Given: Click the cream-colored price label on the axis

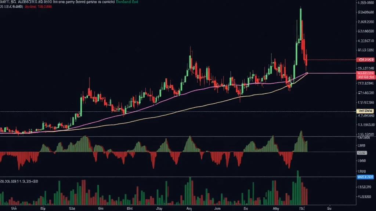Looking at the screenshot, I should (x=365, y=111).
